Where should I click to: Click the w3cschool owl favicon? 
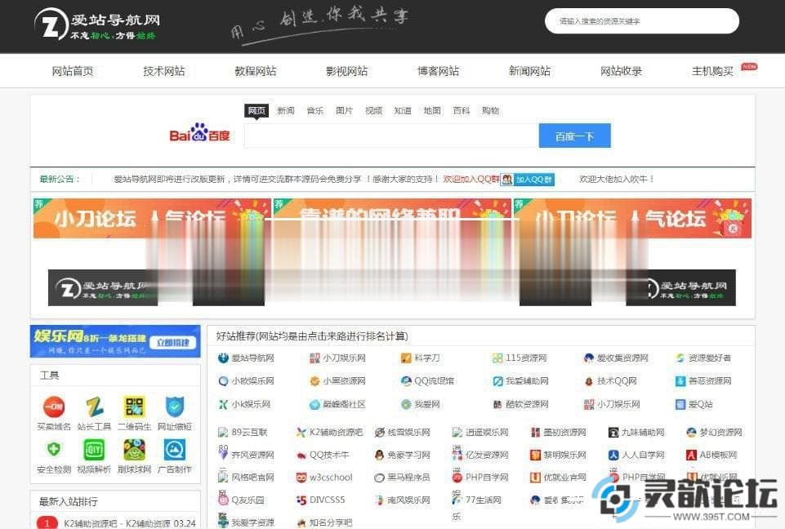(301, 478)
